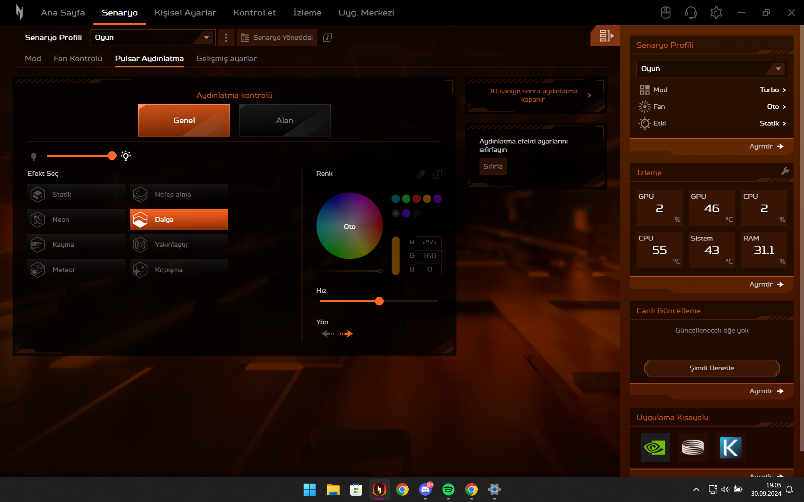Open Senaryo Yöneticisi
804x502 pixels.
coord(277,38)
